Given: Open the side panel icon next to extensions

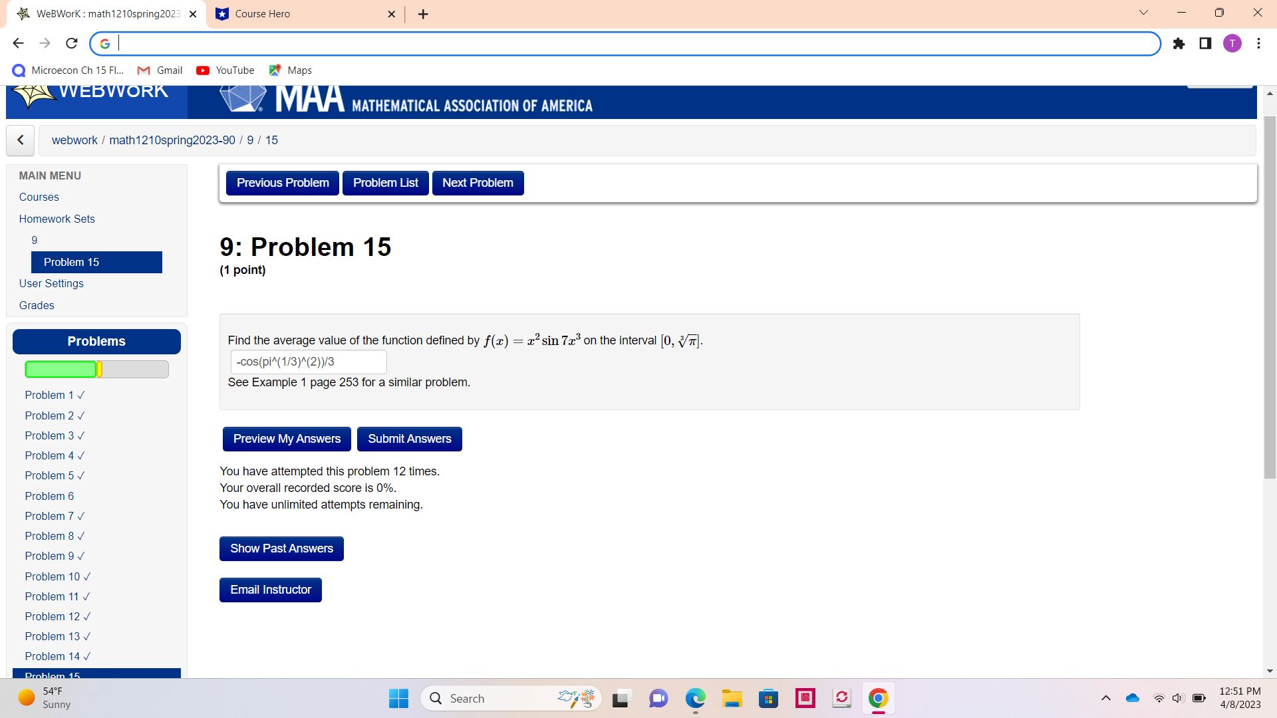Looking at the screenshot, I should point(1205,43).
